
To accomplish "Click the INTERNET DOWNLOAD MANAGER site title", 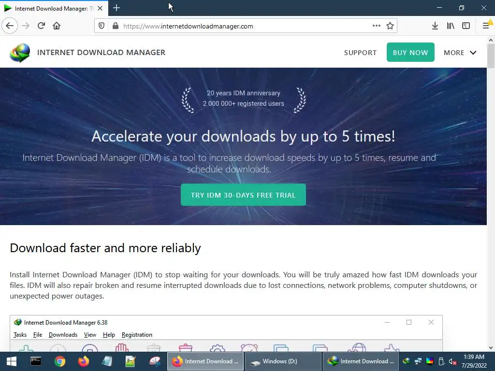I will 101,52.
